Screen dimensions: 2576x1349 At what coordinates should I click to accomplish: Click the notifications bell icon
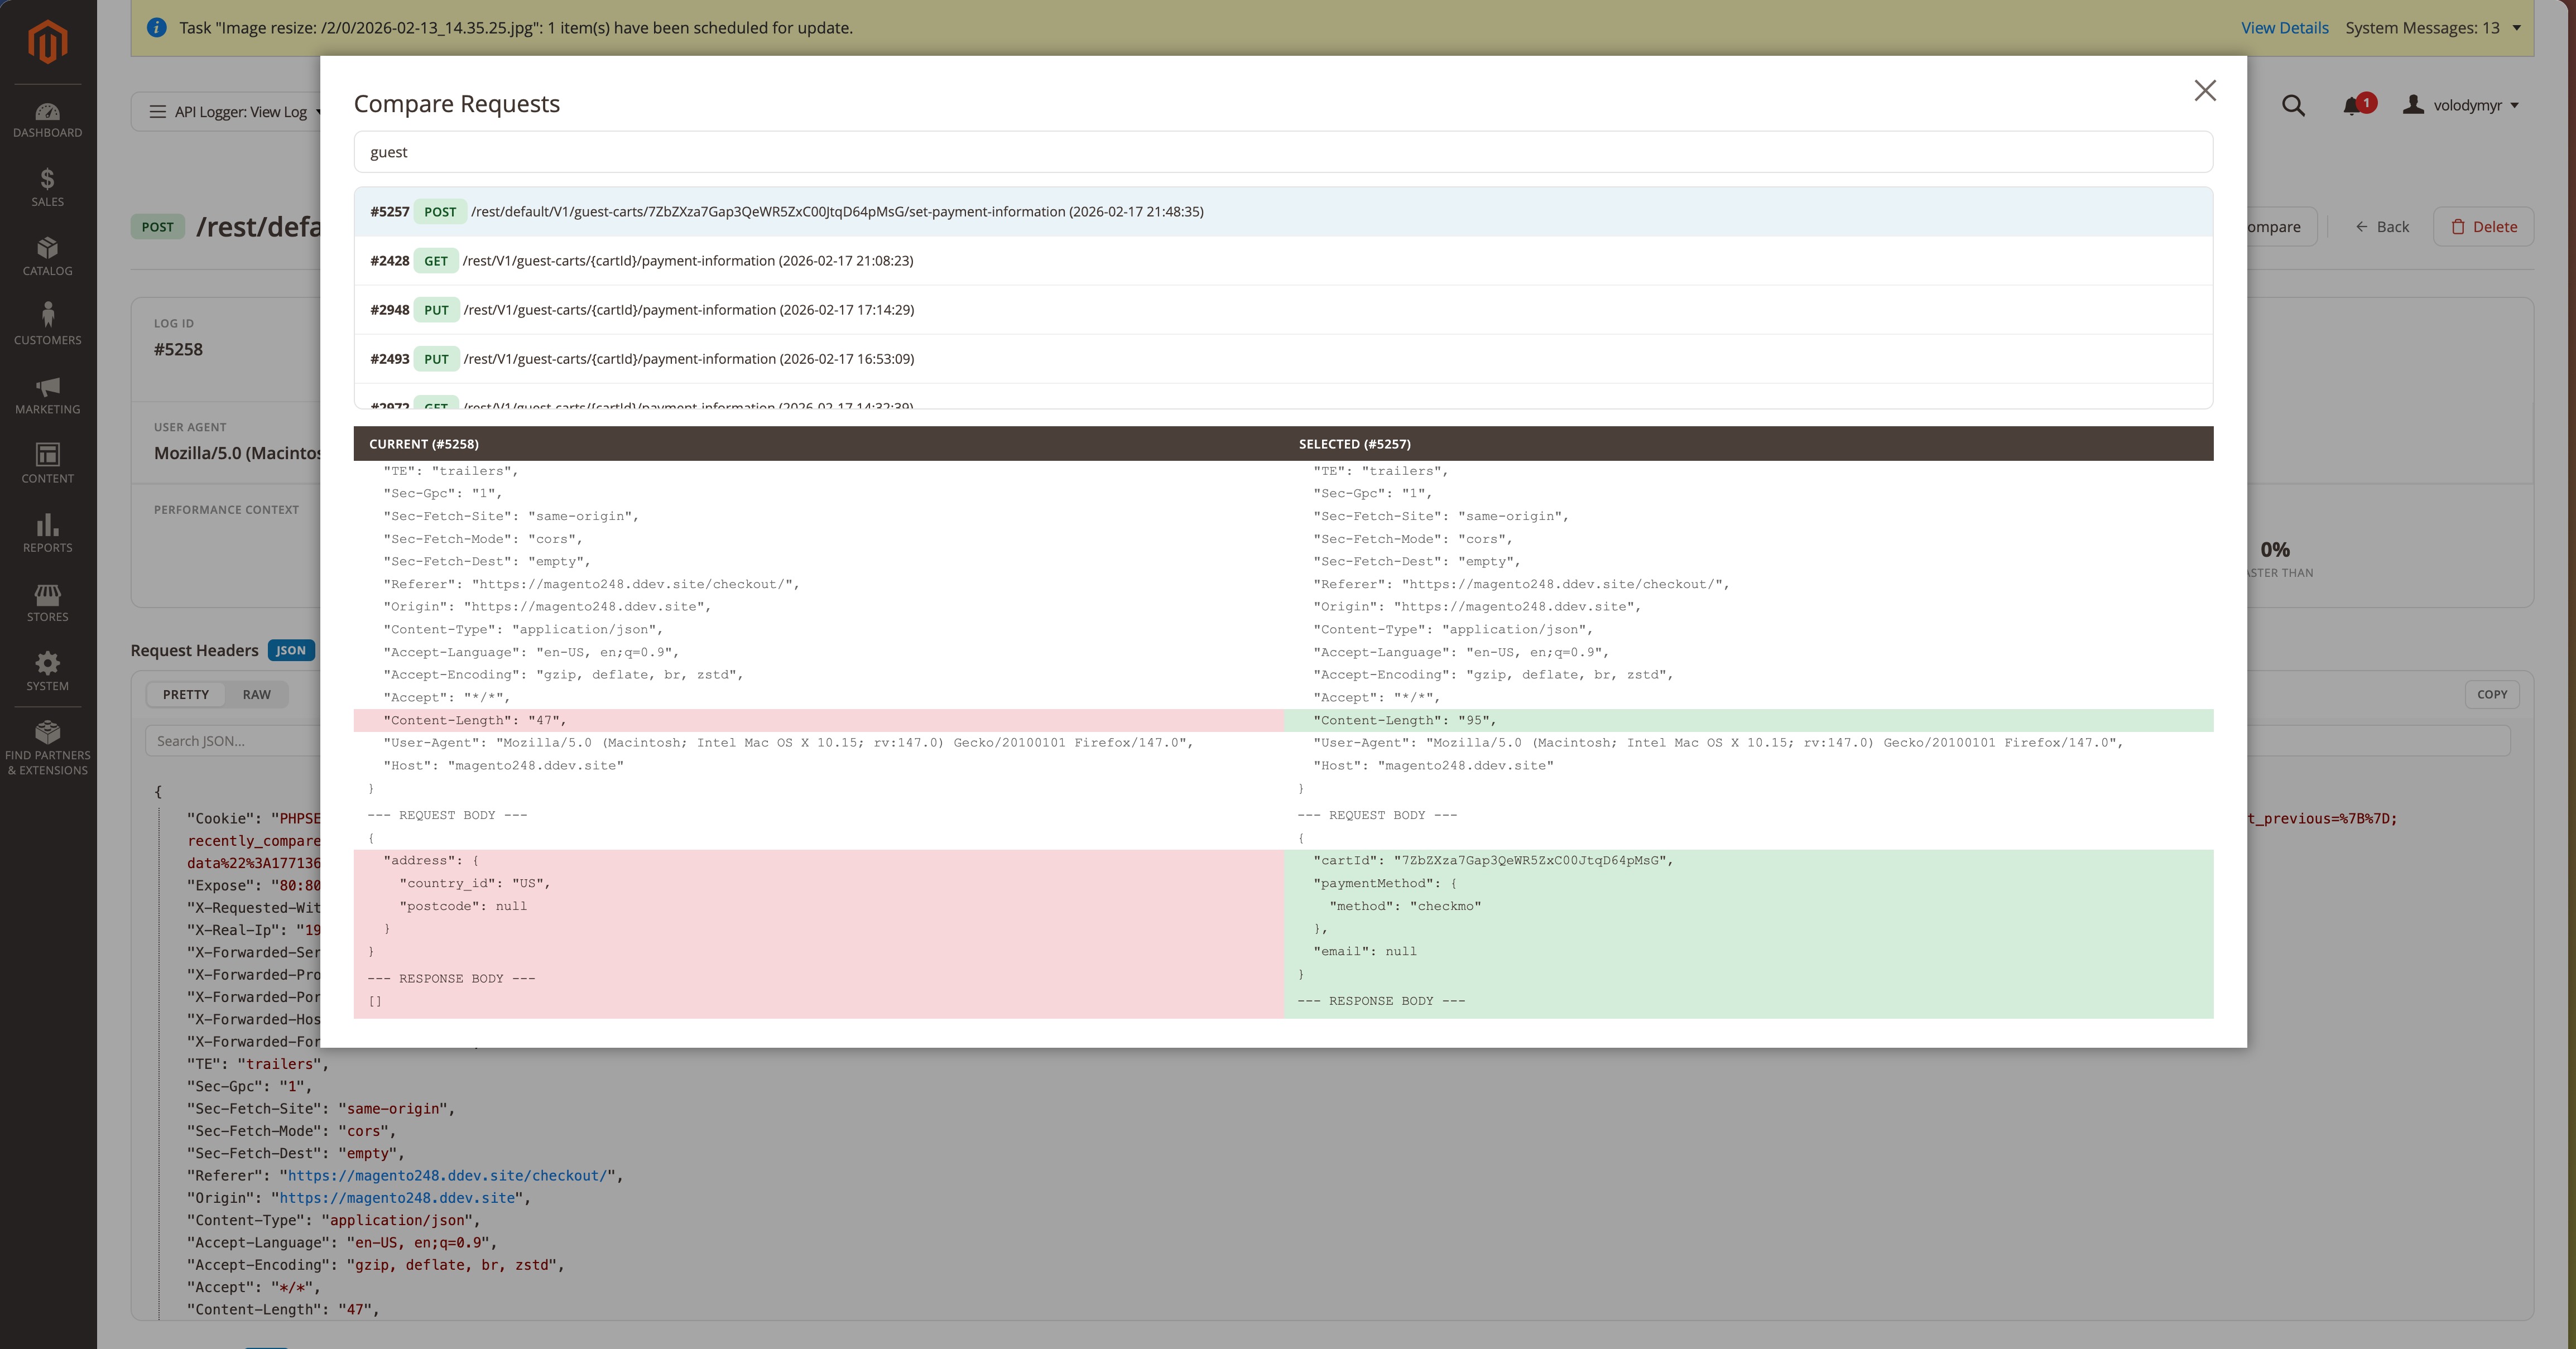click(x=2352, y=106)
